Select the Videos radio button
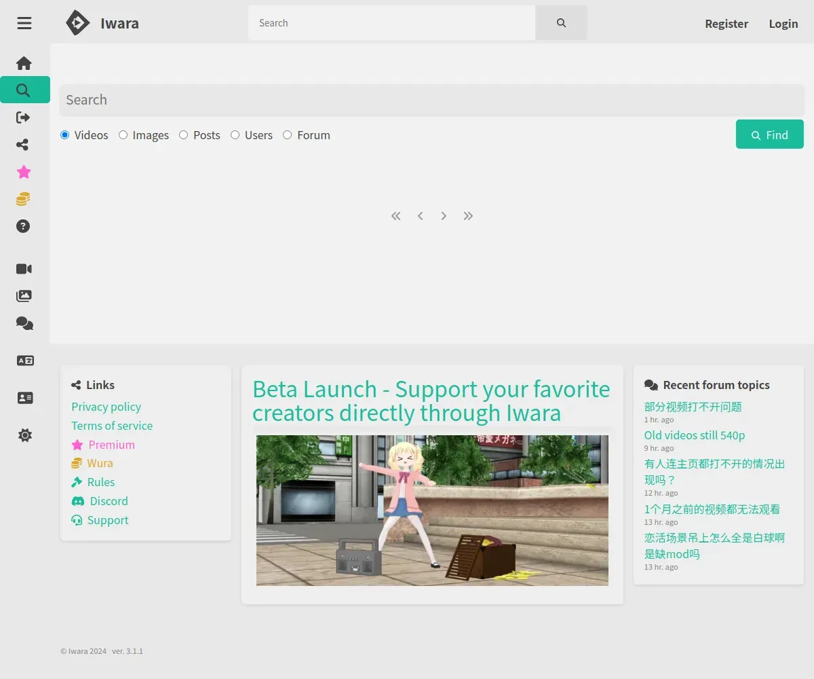Image resolution: width=814 pixels, height=679 pixels. tap(65, 135)
